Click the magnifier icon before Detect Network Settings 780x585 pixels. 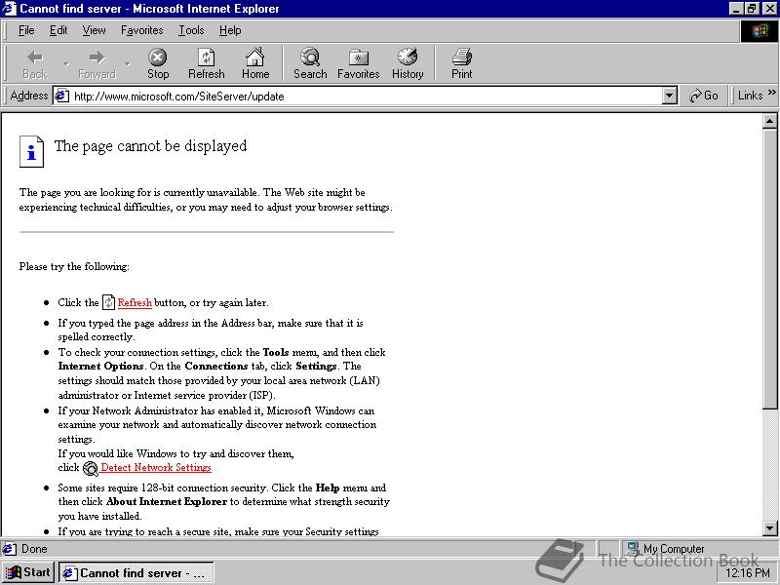91,468
